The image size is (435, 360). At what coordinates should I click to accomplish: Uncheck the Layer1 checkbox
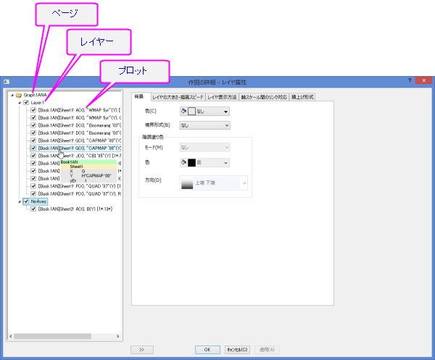point(26,103)
